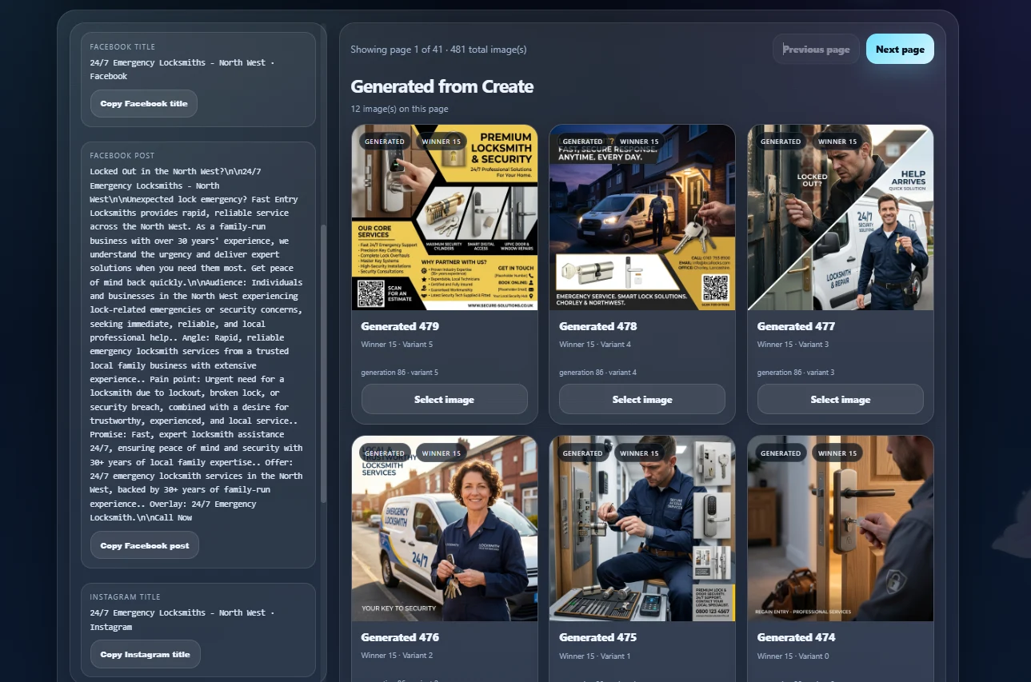Click the FACEBOOK TITLE label

122,47
